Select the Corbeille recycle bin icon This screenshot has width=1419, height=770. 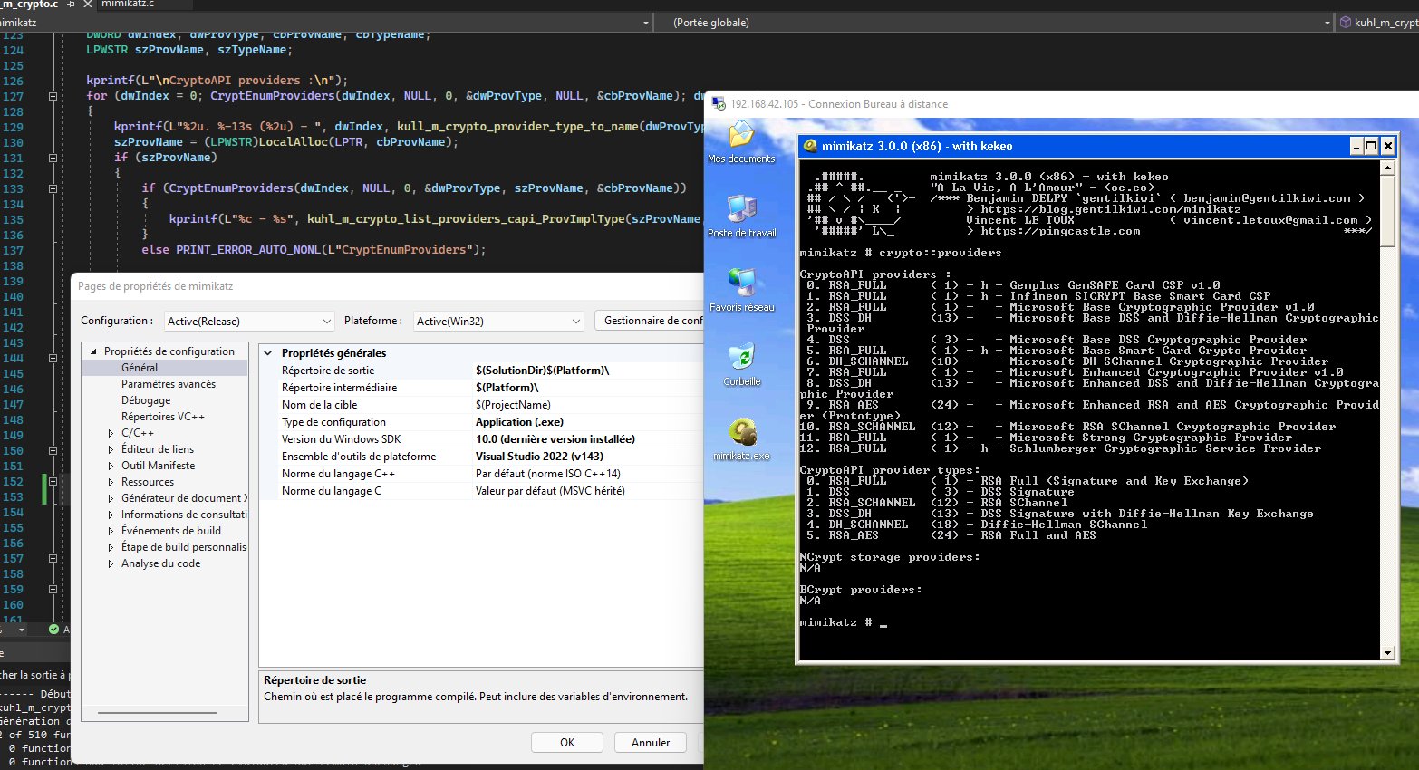[x=741, y=364]
